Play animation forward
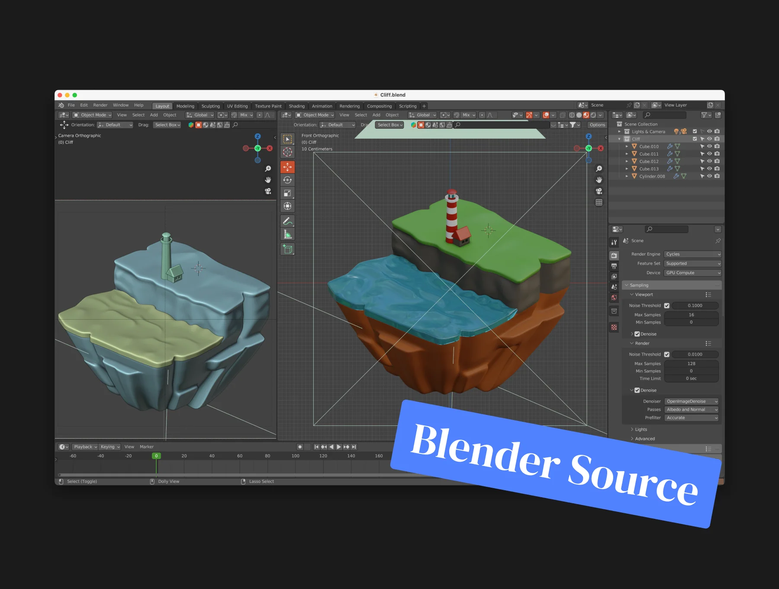Viewport: 779px width, 589px height. coord(339,447)
